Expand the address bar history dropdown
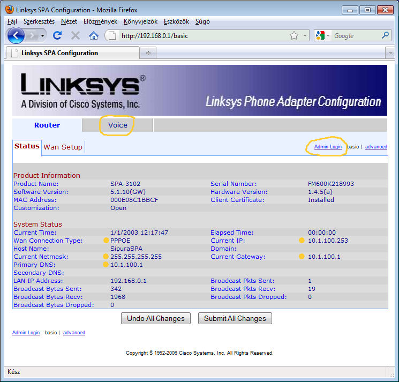Image resolution: width=399 pixels, height=382 pixels. tap(305, 36)
